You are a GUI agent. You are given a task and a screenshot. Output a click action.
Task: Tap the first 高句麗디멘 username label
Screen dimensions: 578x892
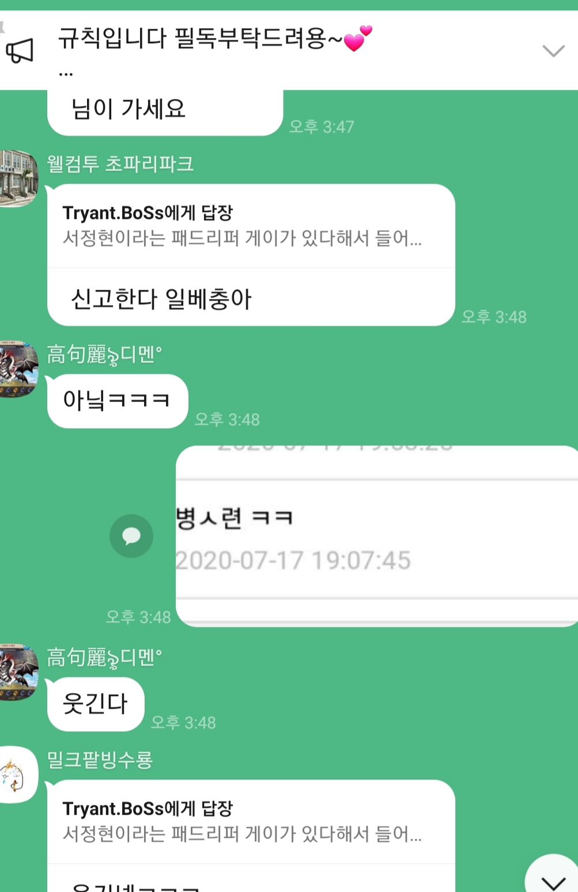tap(104, 355)
